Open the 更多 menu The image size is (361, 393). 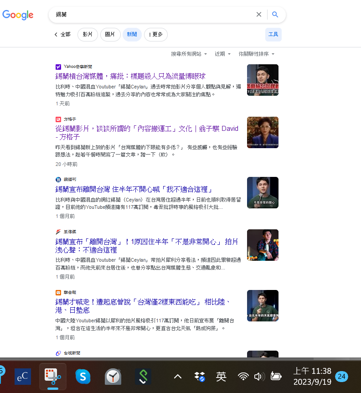[155, 34]
